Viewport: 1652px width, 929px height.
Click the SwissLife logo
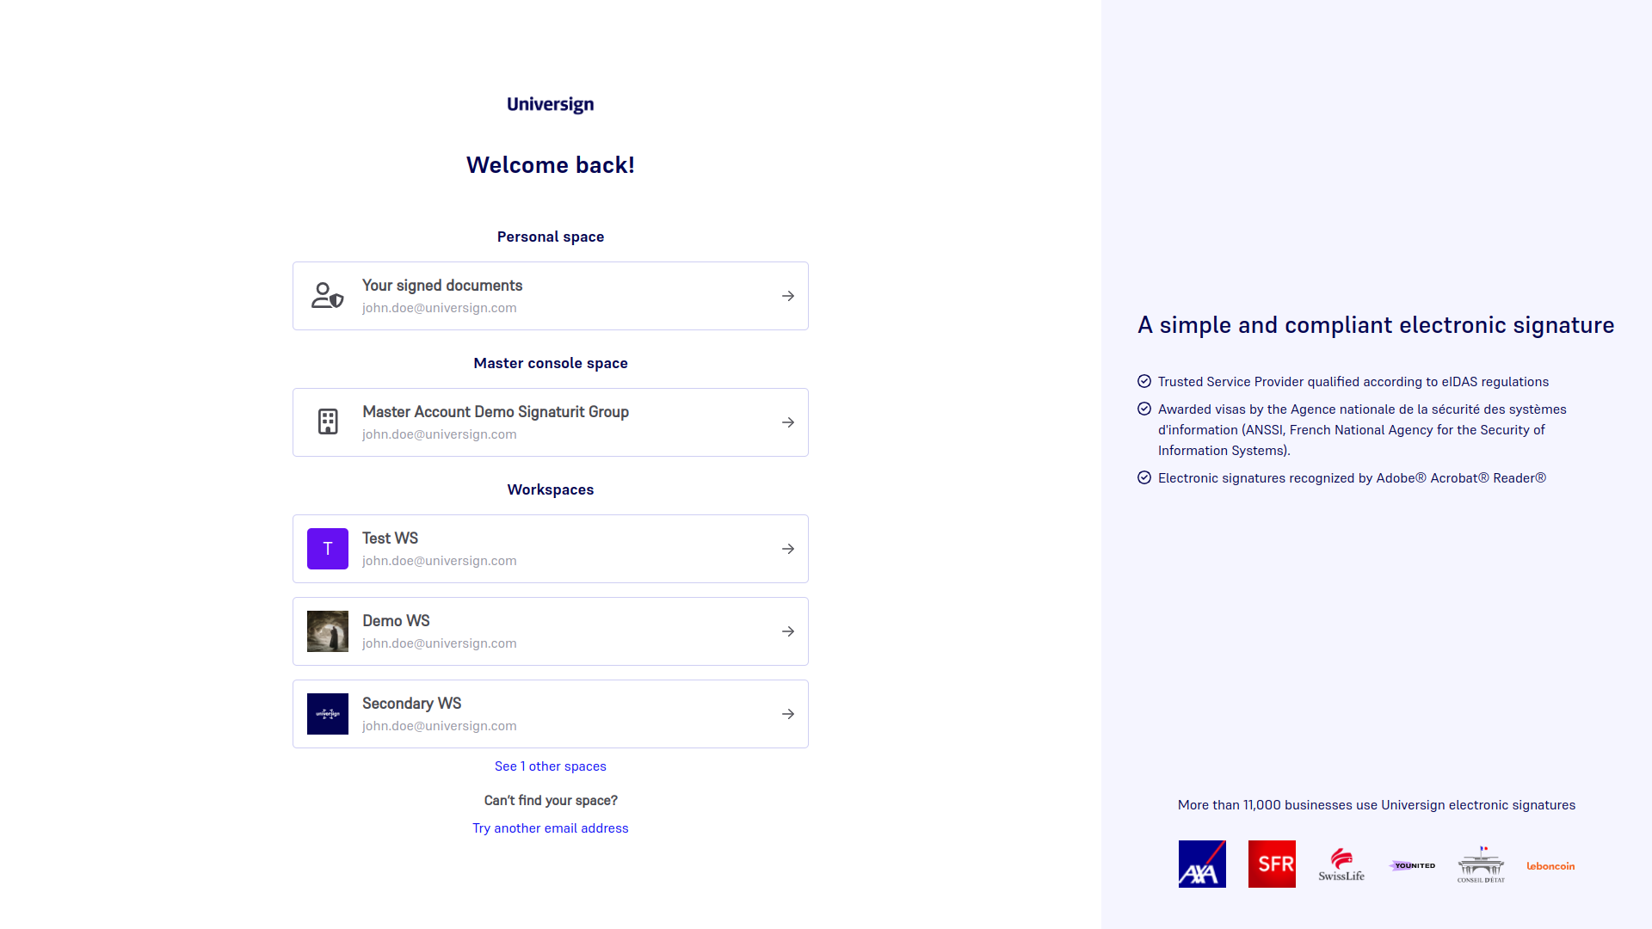[1341, 864]
